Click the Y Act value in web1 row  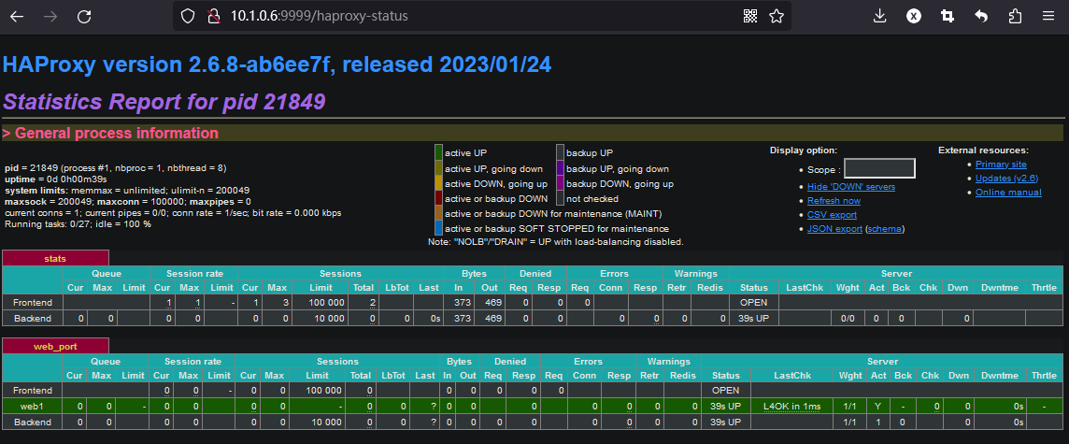[x=878, y=407]
